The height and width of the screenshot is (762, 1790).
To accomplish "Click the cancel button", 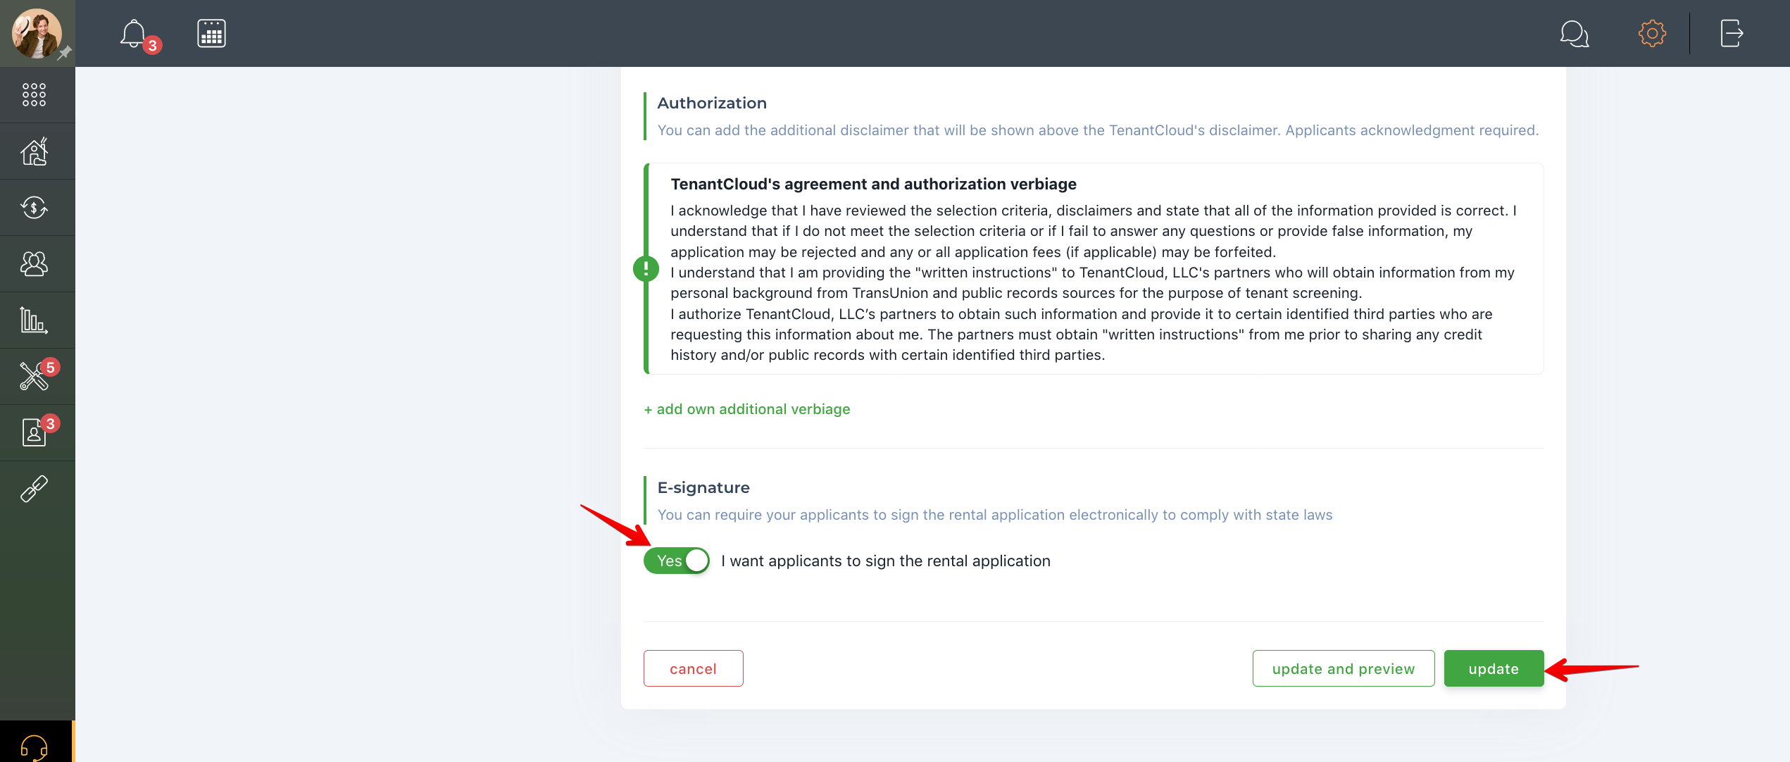I will (x=693, y=668).
